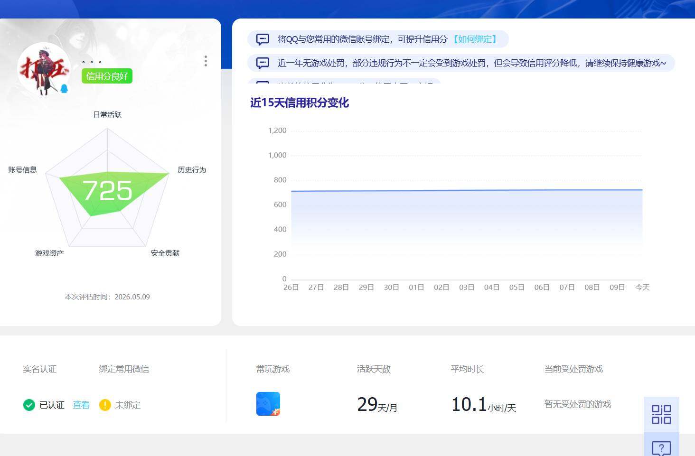The height and width of the screenshot is (456, 695).
Task: Select the 账号信息 radar label
Action: point(22,169)
